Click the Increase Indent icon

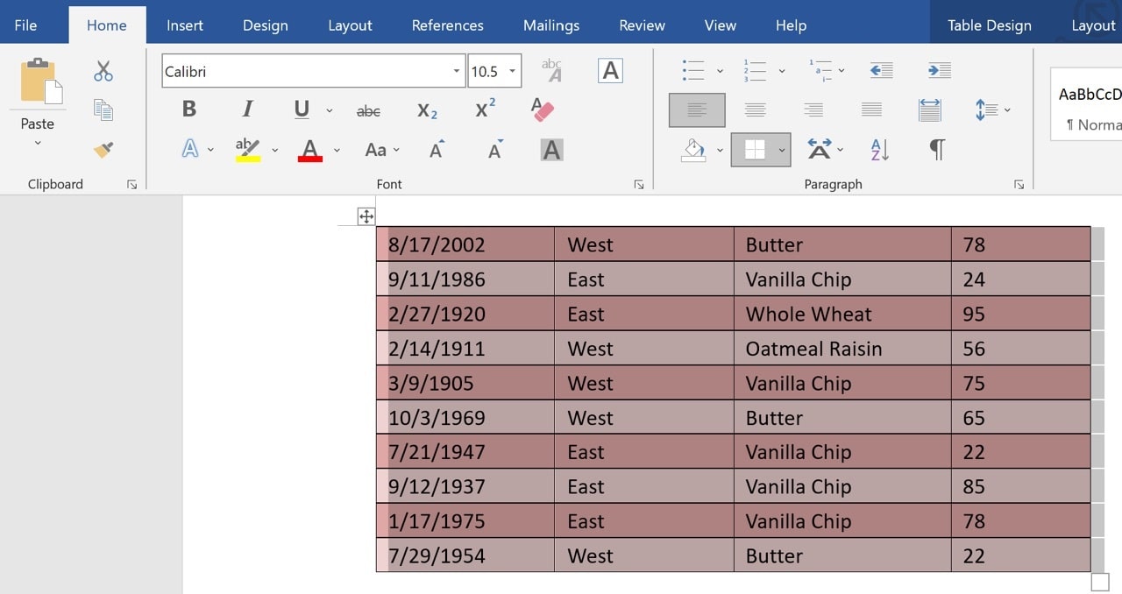[939, 70]
